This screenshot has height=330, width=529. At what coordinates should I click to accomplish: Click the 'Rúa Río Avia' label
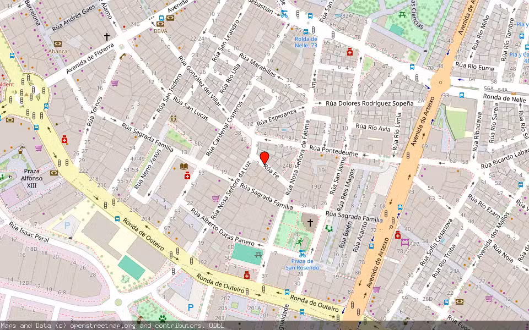pyautogui.click(x=373, y=127)
